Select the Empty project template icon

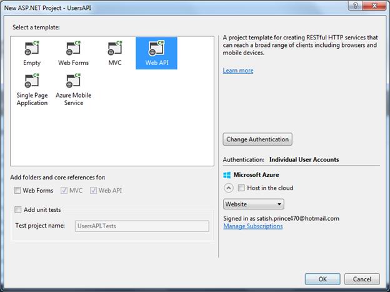[32, 48]
